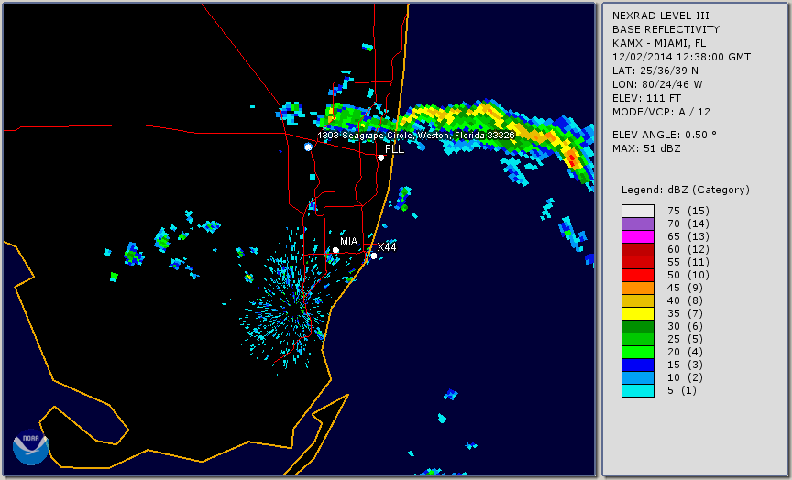This screenshot has height=480, width=792.
Task: Click the 'MODE/VCP: A / 12' text
Action: coord(661,112)
